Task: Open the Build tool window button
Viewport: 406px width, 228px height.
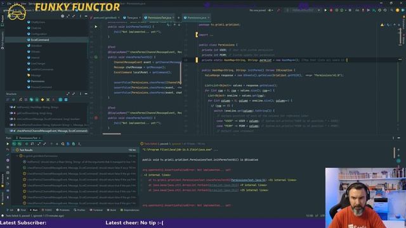Action: tap(112, 210)
